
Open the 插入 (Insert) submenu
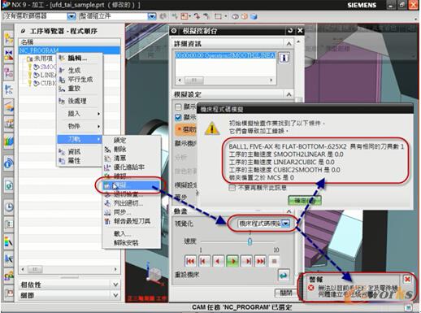coord(80,114)
